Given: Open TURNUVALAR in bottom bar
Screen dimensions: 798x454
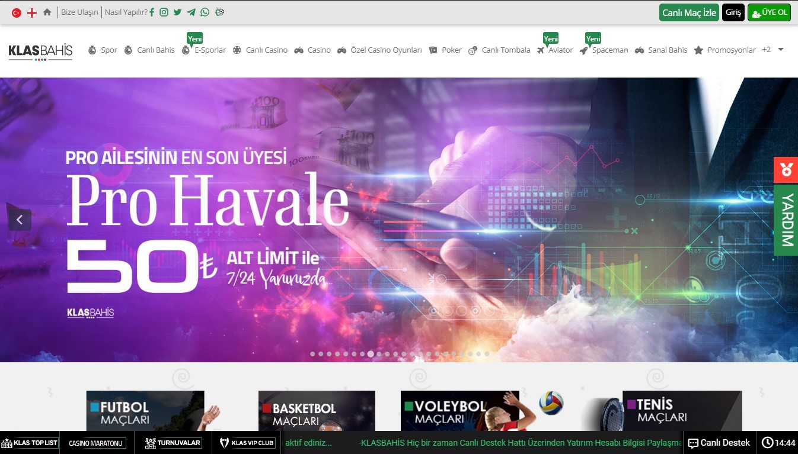Looking at the screenshot, I should click(173, 443).
